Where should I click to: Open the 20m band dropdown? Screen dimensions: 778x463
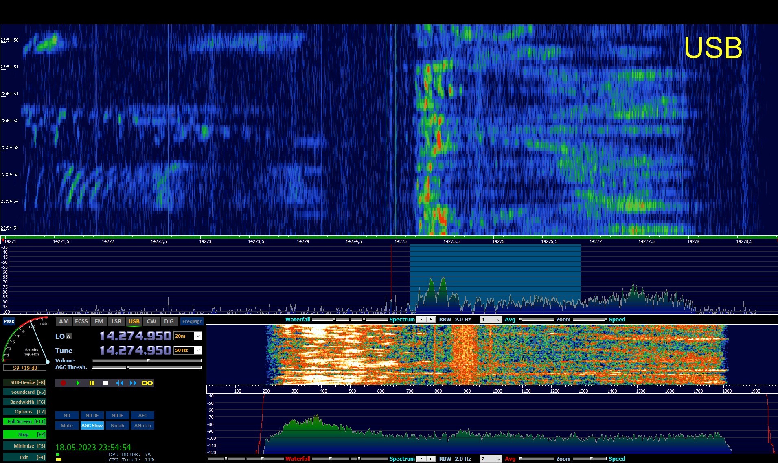click(198, 336)
